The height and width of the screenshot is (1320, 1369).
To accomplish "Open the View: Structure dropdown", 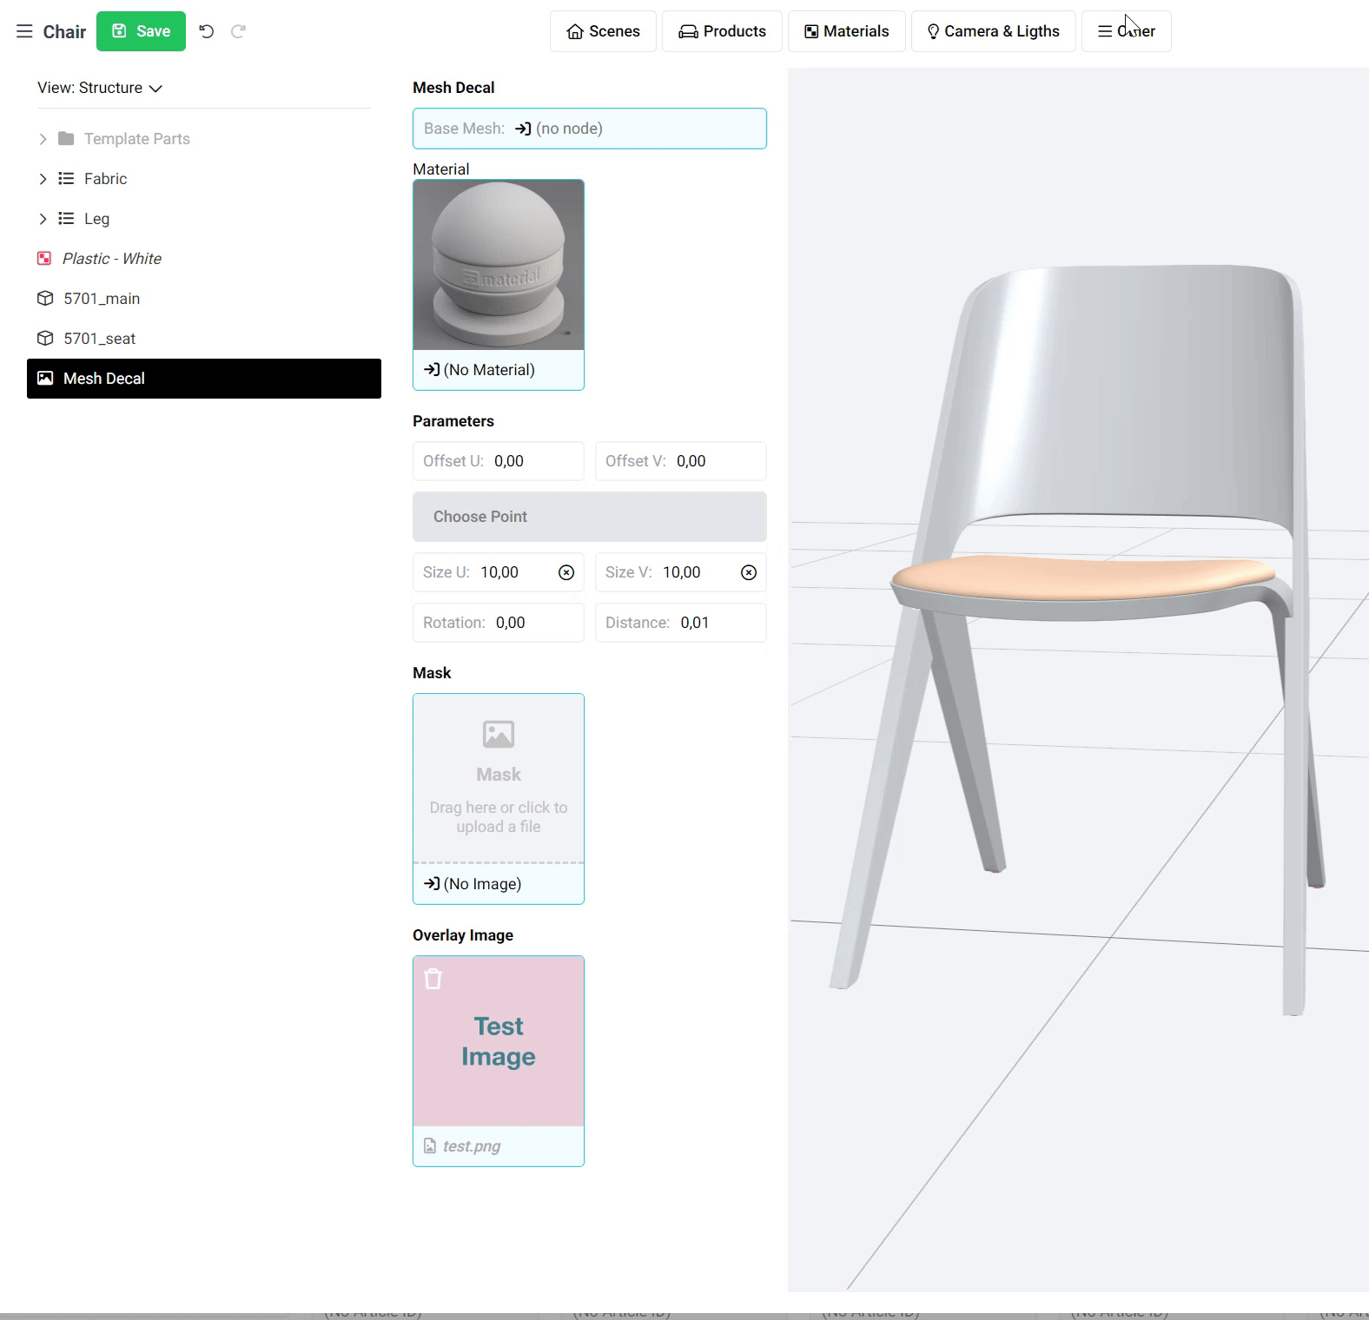I will 100,88.
